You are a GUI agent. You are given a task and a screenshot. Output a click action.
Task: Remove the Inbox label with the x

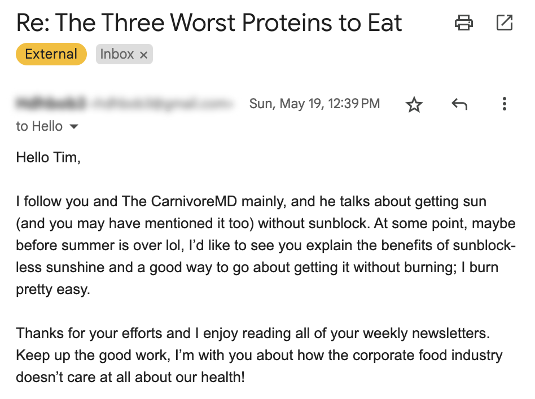click(144, 55)
